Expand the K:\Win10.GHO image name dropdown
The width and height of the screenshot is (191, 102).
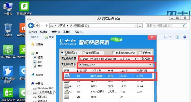tap(150, 65)
